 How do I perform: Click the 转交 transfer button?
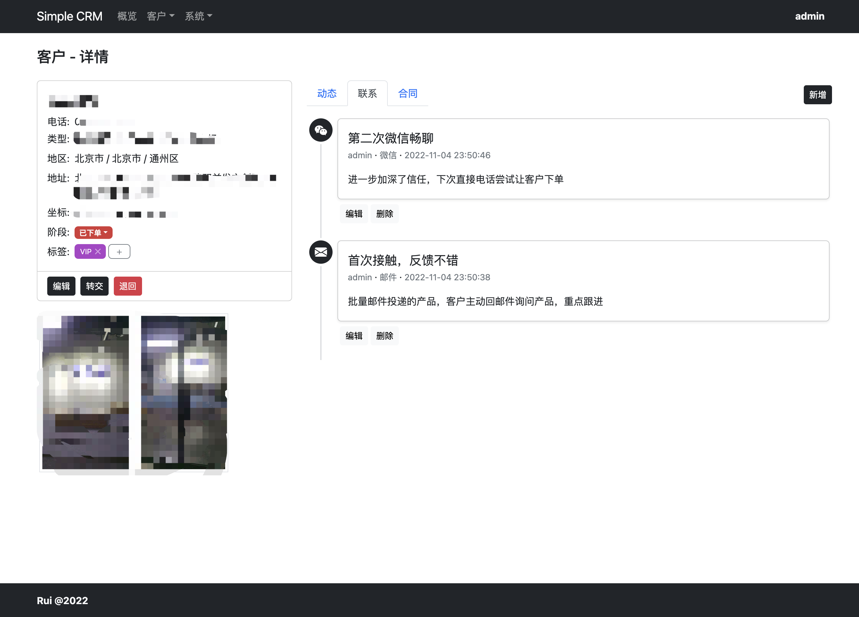[x=94, y=286]
